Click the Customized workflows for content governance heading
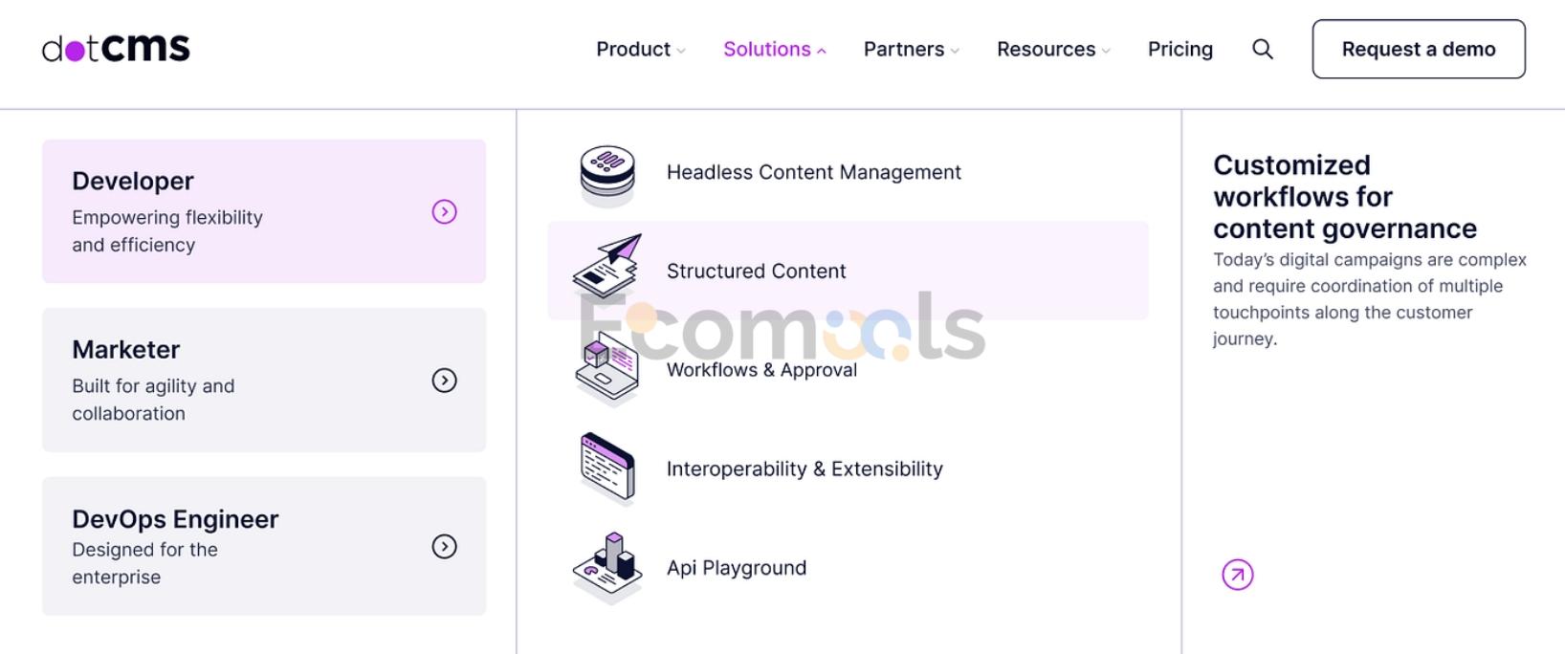This screenshot has width=1565, height=654. coord(1344,197)
